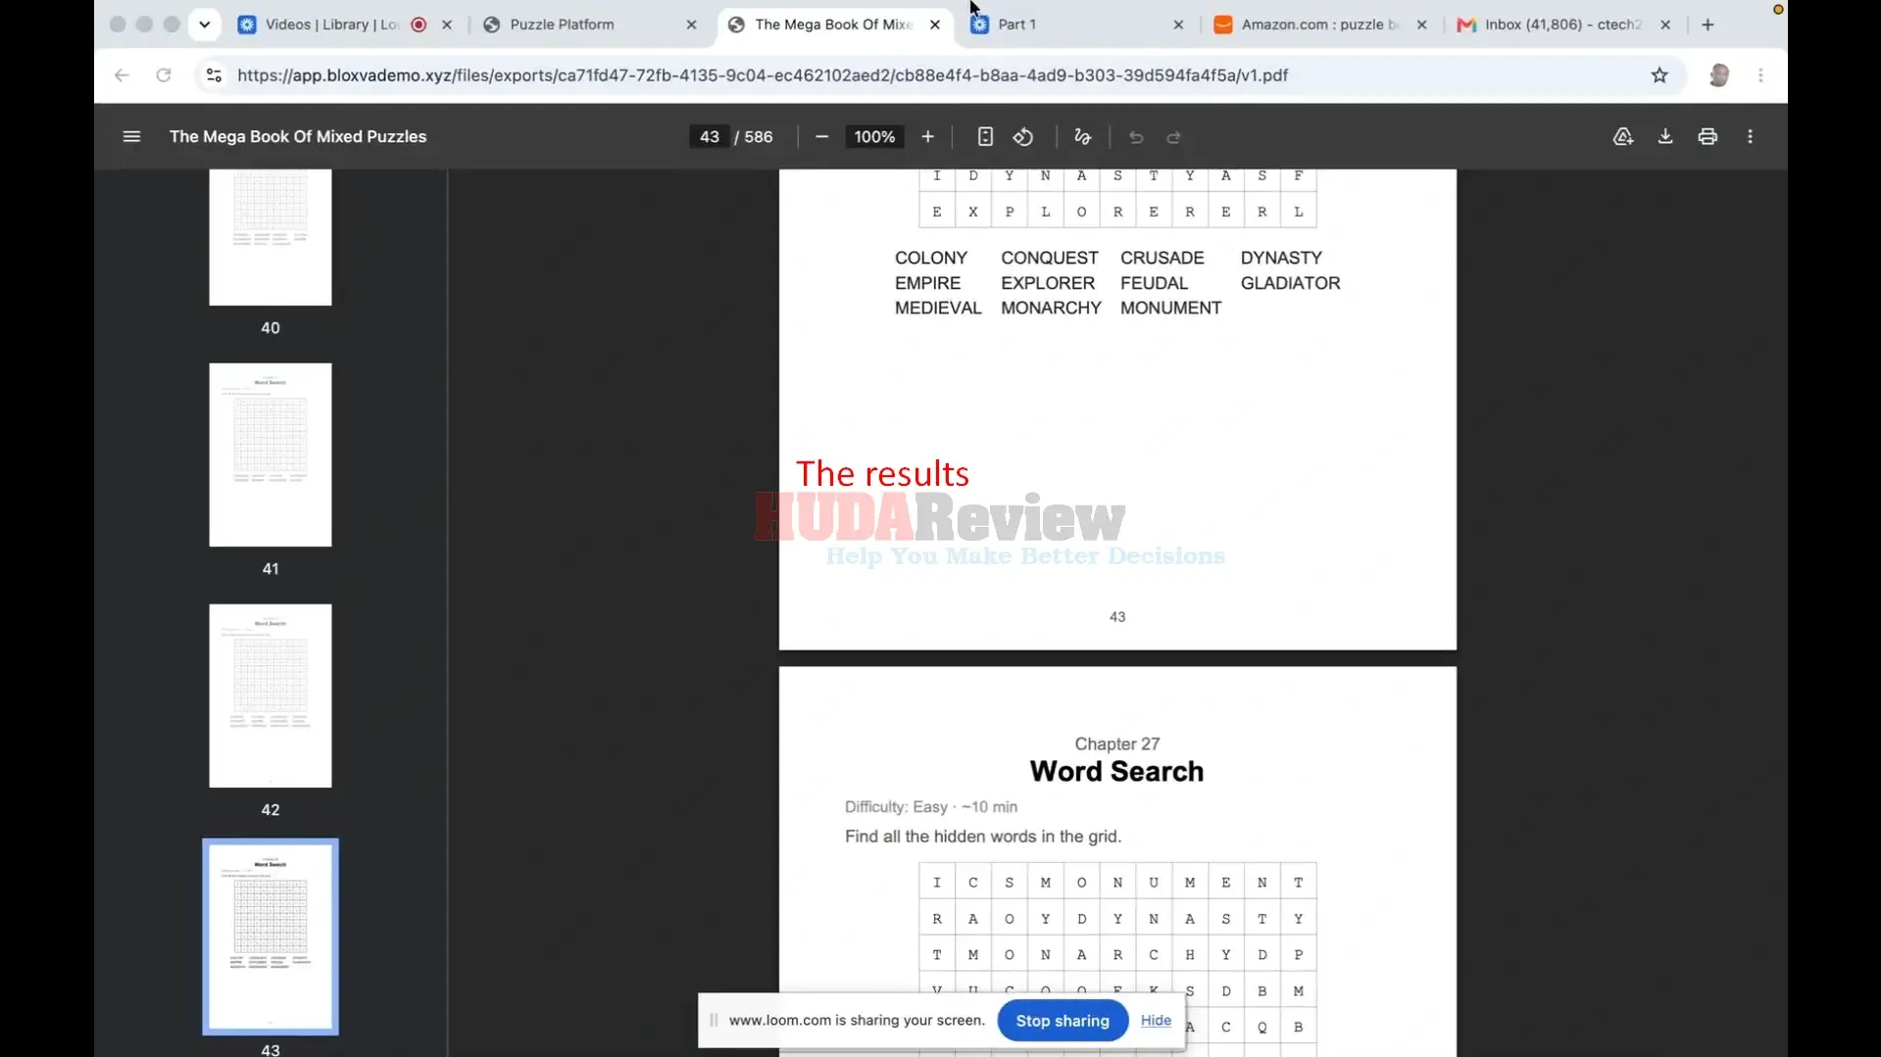Open the Chrome profile avatar
The width and height of the screenshot is (1881, 1057).
point(1718,75)
